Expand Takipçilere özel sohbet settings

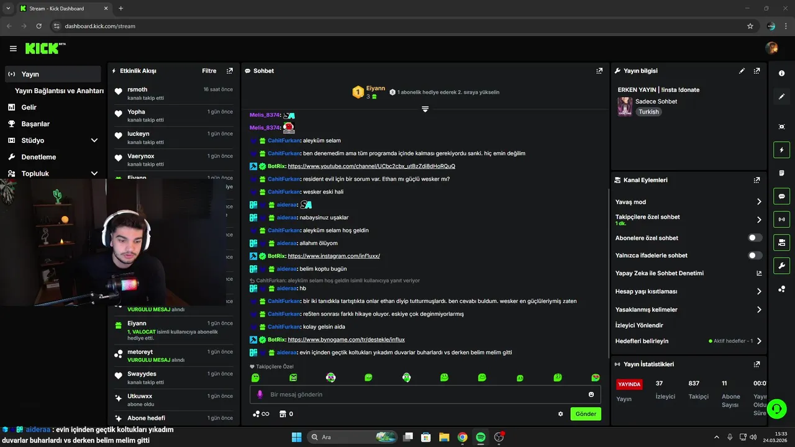pos(688,219)
